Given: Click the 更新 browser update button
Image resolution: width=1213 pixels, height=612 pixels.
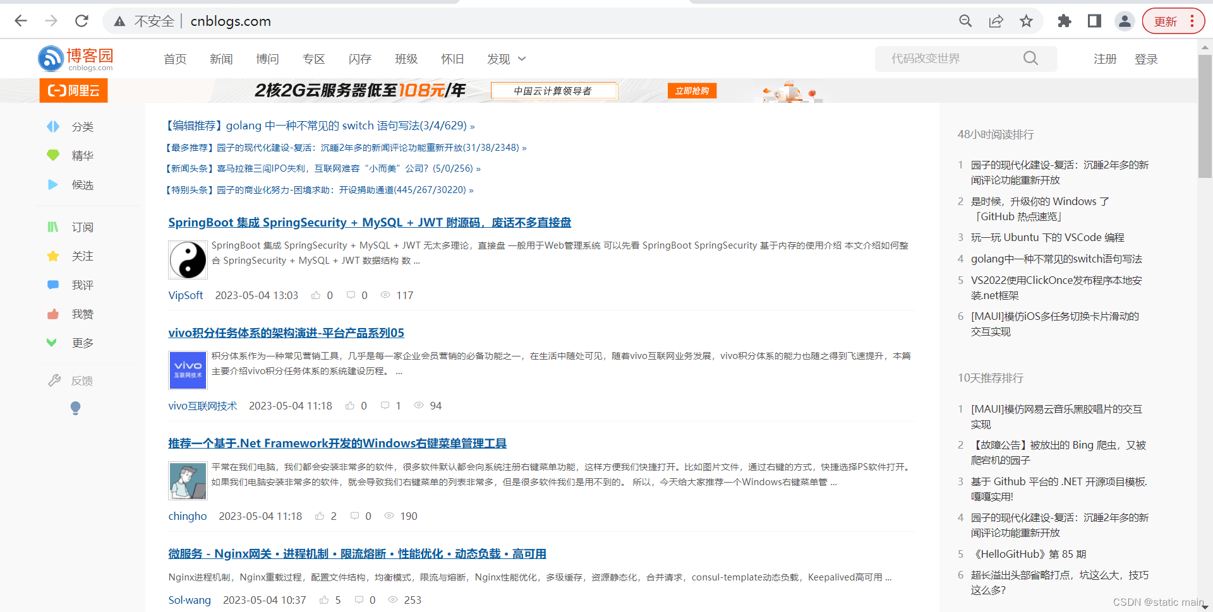Looking at the screenshot, I should point(1173,21).
